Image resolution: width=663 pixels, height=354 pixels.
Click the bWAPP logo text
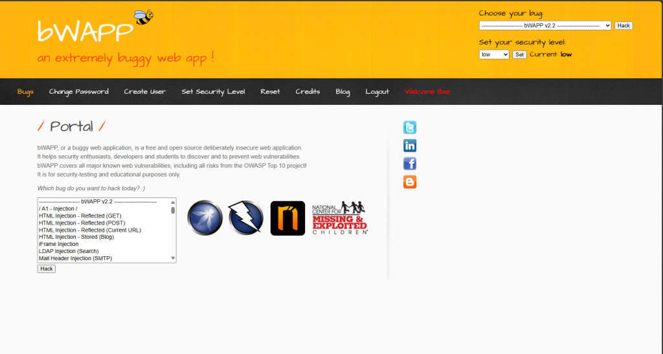tap(85, 31)
